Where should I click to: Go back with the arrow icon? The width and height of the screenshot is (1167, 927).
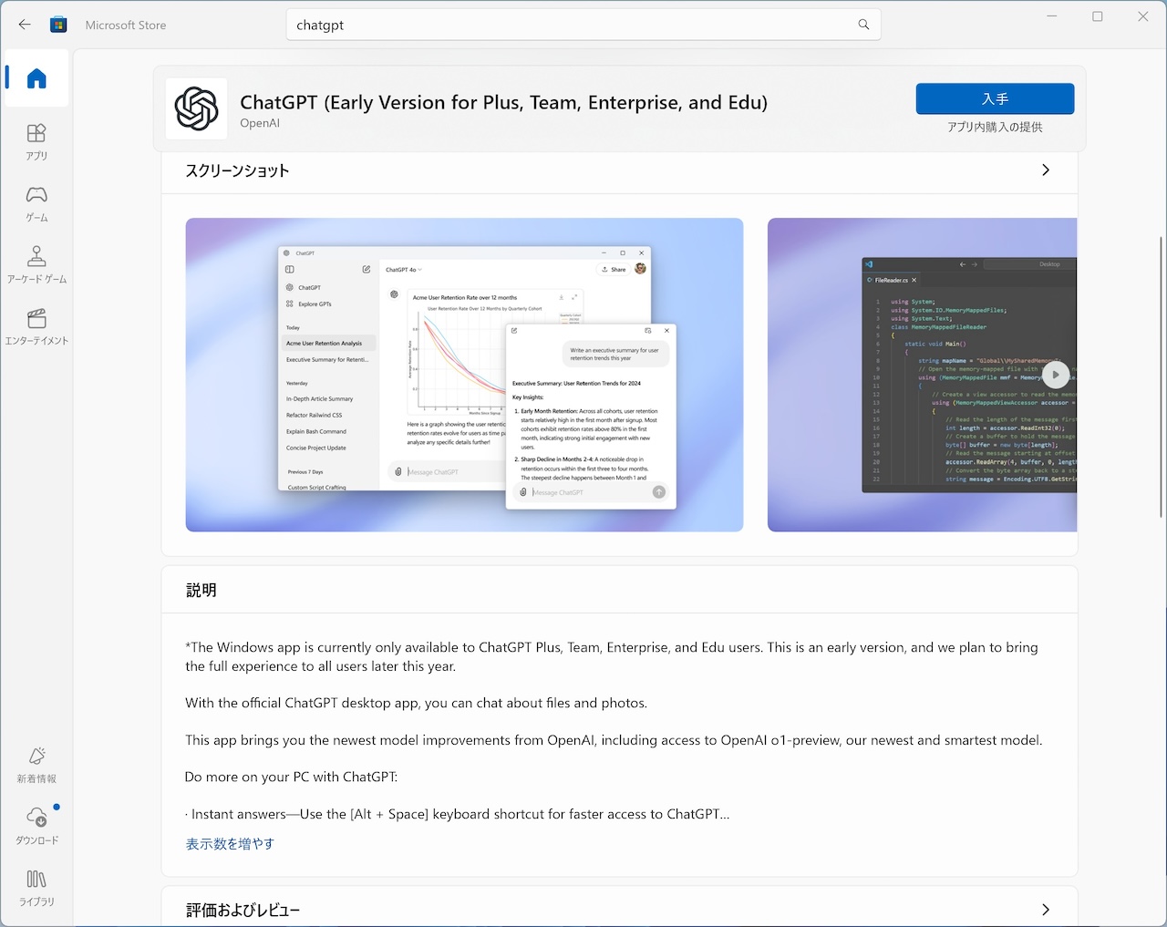[25, 25]
